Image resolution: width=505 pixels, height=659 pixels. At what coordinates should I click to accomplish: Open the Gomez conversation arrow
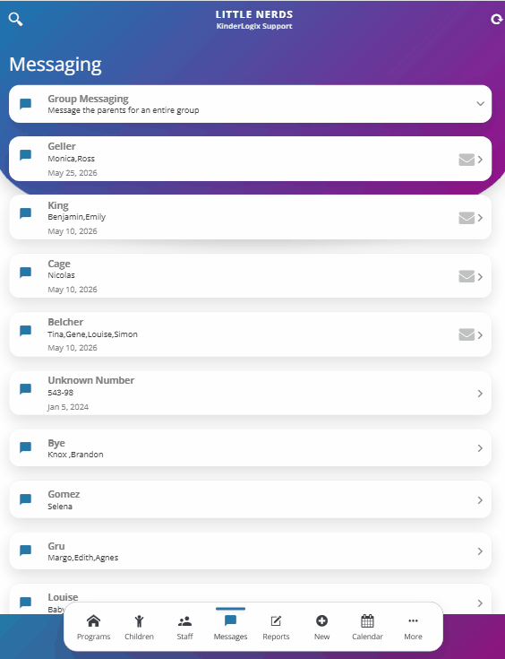click(x=480, y=500)
